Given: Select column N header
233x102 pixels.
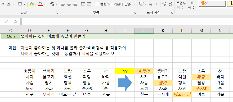Looking at the screenshot, I should coord(220,31).
